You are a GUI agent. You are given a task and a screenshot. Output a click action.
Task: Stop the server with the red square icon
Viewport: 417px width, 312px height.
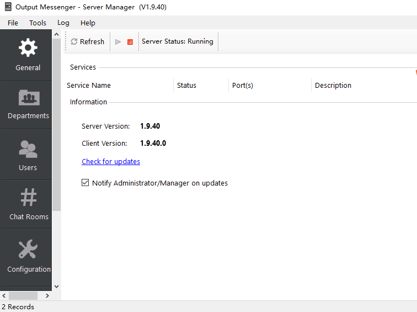(130, 42)
